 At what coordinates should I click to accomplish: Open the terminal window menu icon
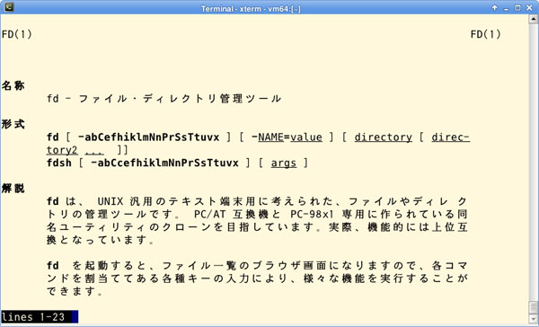(9, 7)
